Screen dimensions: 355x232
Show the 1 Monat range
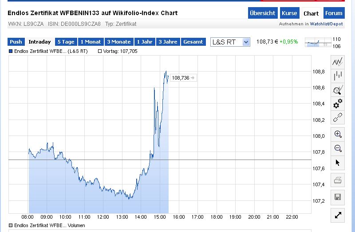click(x=91, y=42)
